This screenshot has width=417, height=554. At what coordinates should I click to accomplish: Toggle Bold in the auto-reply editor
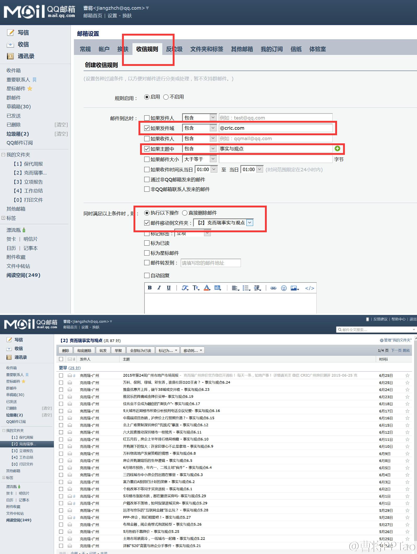(x=150, y=288)
